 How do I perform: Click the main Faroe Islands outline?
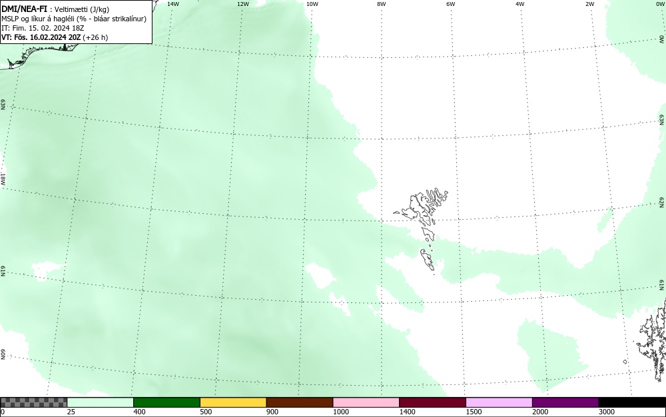(x=423, y=208)
